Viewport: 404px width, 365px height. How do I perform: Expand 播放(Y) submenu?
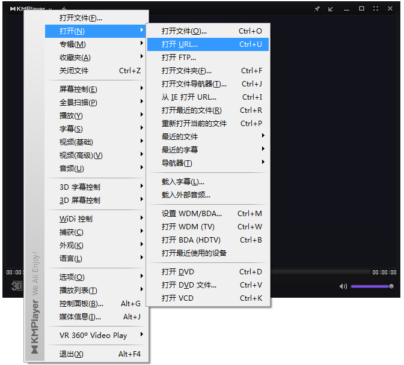click(x=96, y=115)
